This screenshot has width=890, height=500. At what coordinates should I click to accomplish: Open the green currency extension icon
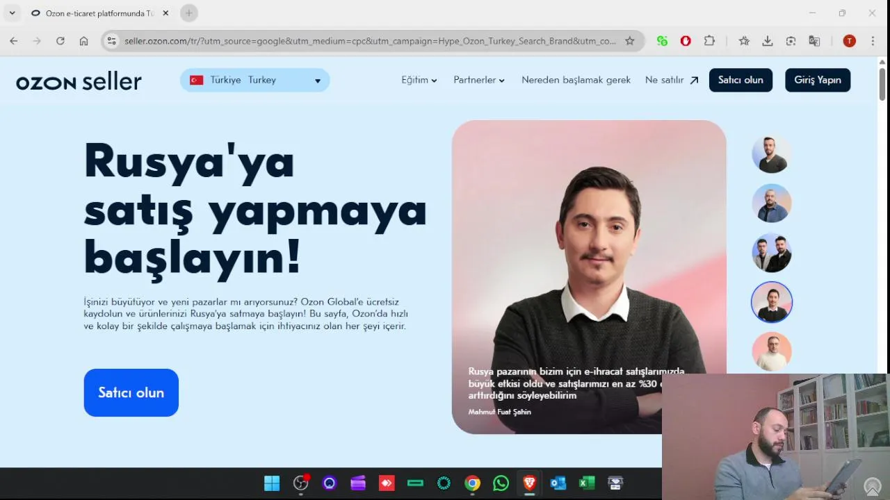pyautogui.click(x=662, y=41)
